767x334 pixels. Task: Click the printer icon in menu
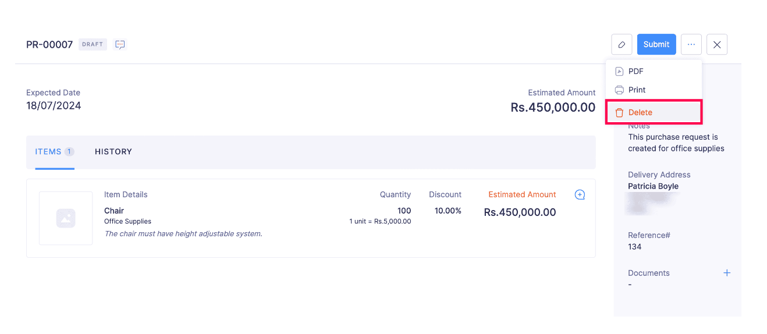coord(619,90)
